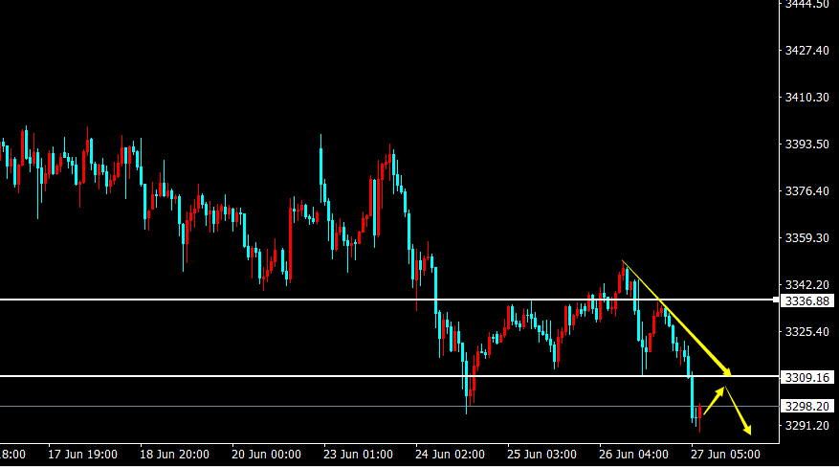Screen dimensions: 839x467
Task: Click the 27 Jun 05:00 time label
Action: coord(725,455)
